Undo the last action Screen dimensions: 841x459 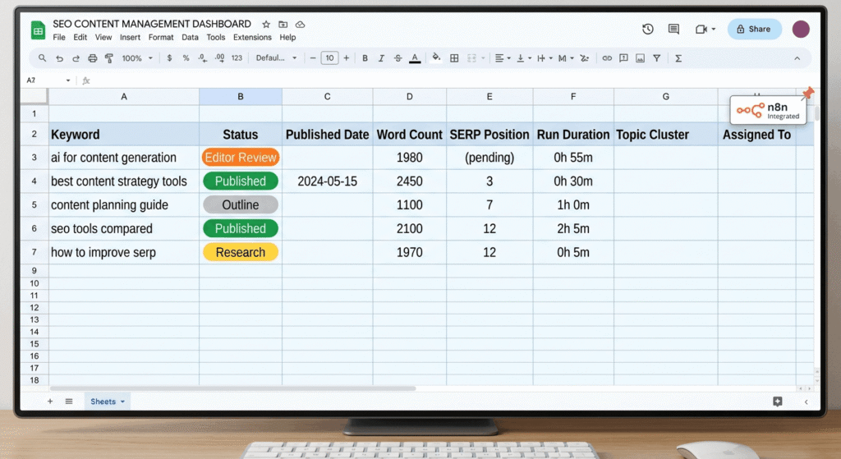59,58
